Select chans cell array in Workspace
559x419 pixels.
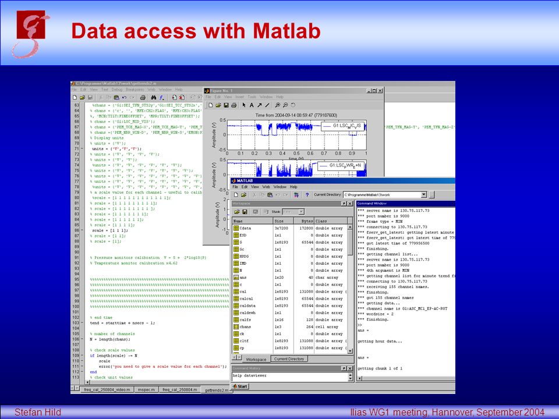point(289,326)
